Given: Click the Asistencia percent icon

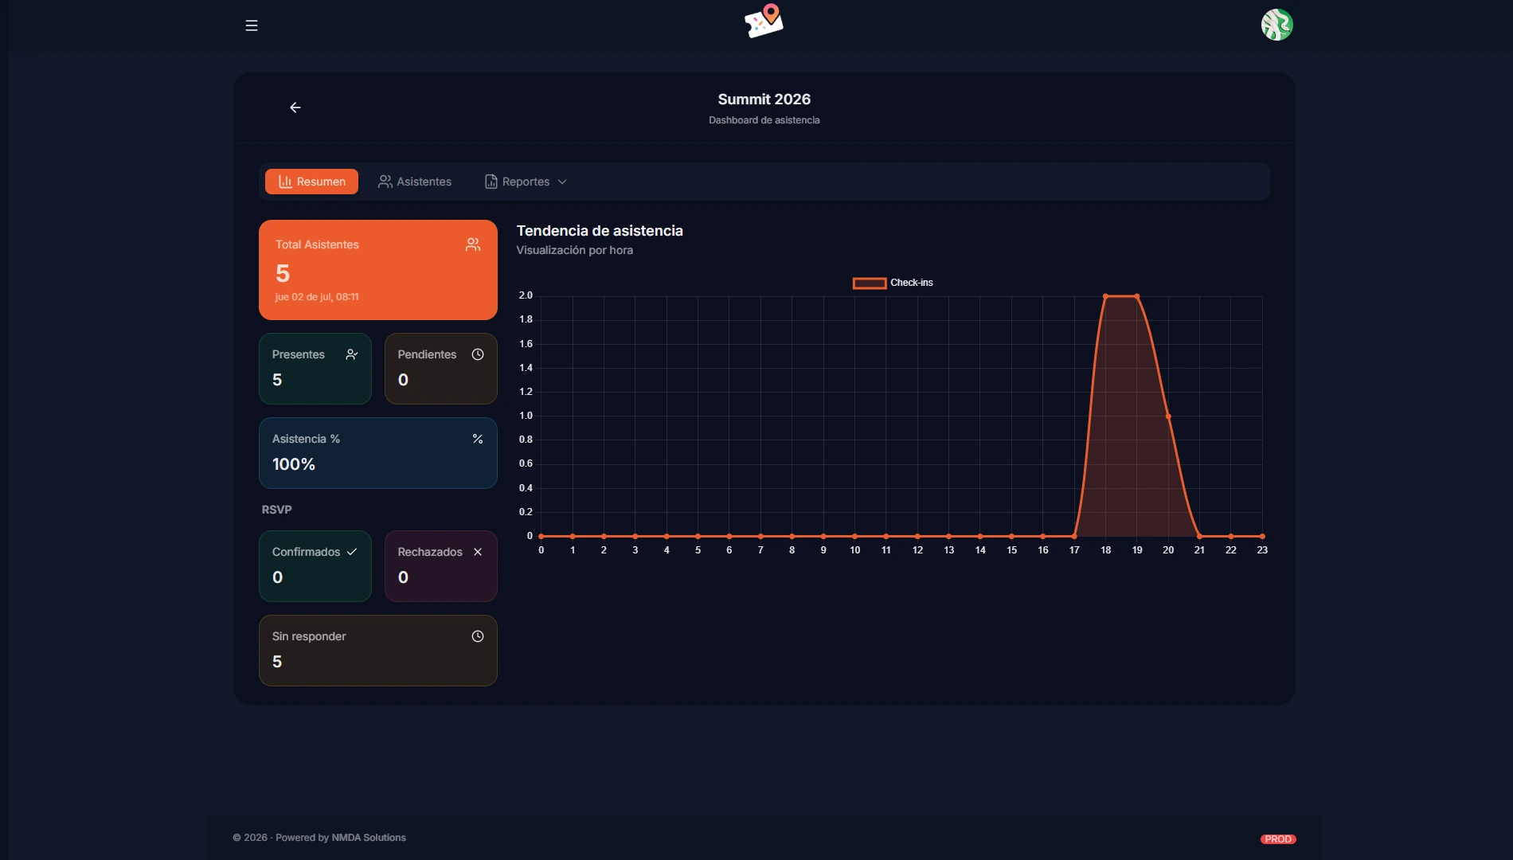Looking at the screenshot, I should 478,439.
